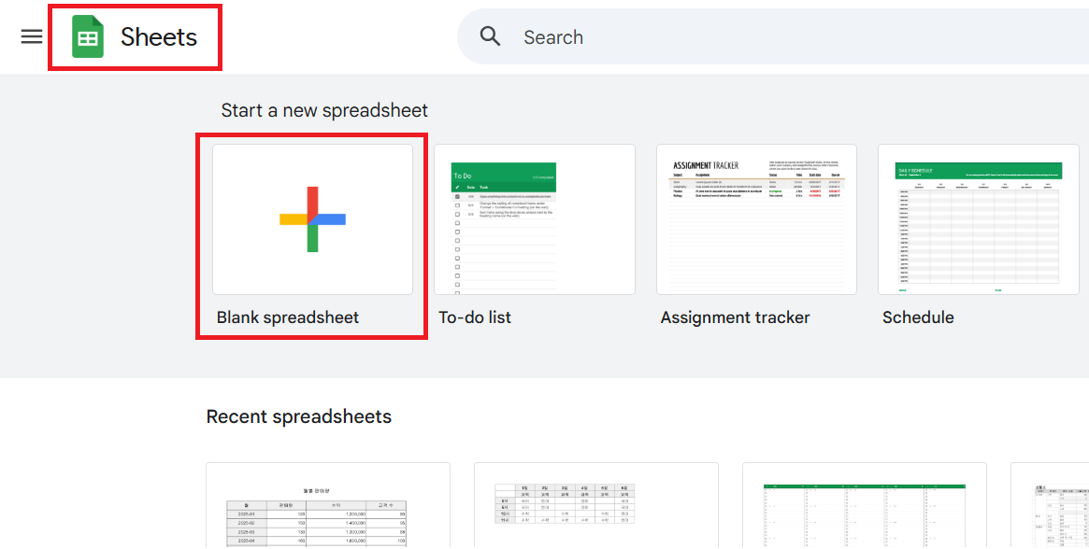Click the "Assignment tracker" label

click(x=736, y=317)
